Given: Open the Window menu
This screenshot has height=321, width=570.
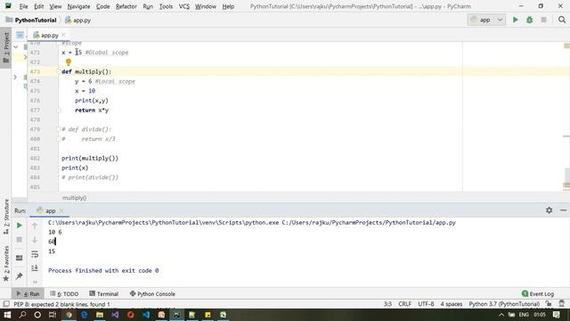Looking at the screenshot, I should tap(206, 6).
